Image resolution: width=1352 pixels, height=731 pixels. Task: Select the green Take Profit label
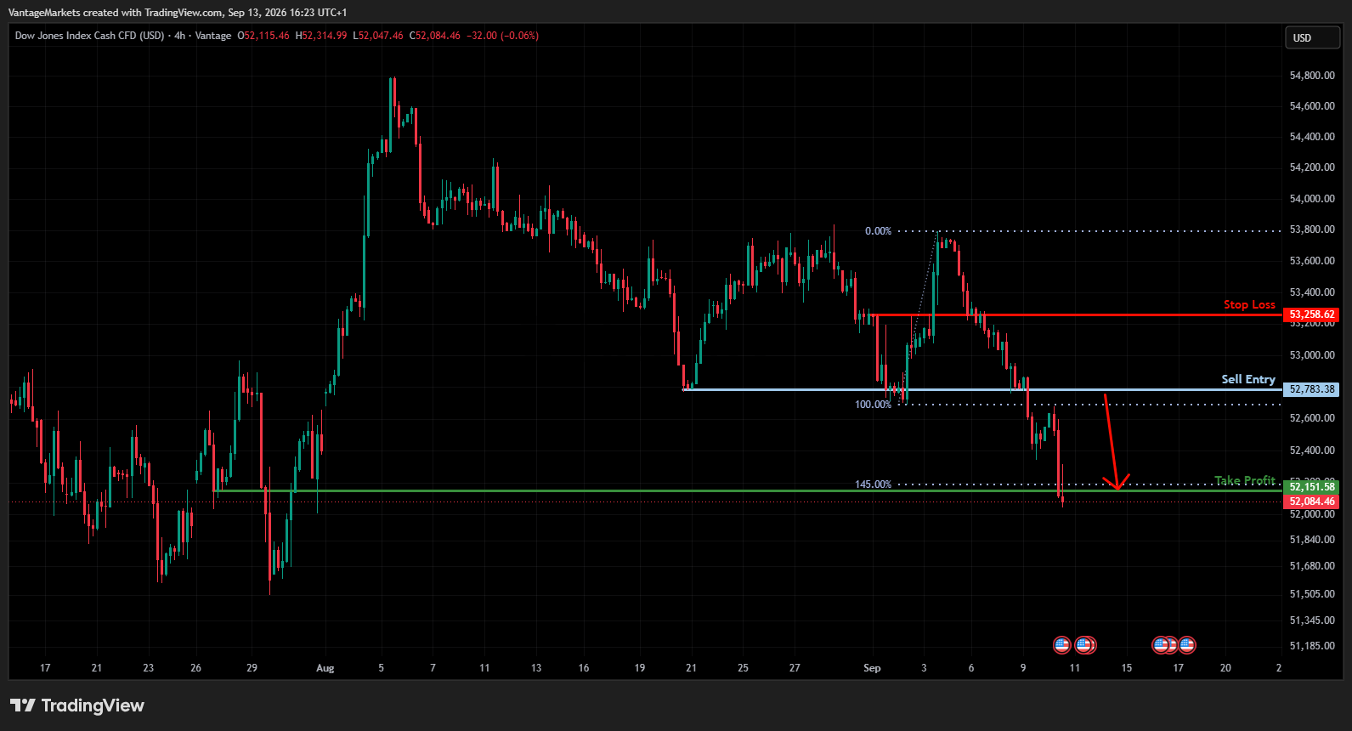[1245, 481]
